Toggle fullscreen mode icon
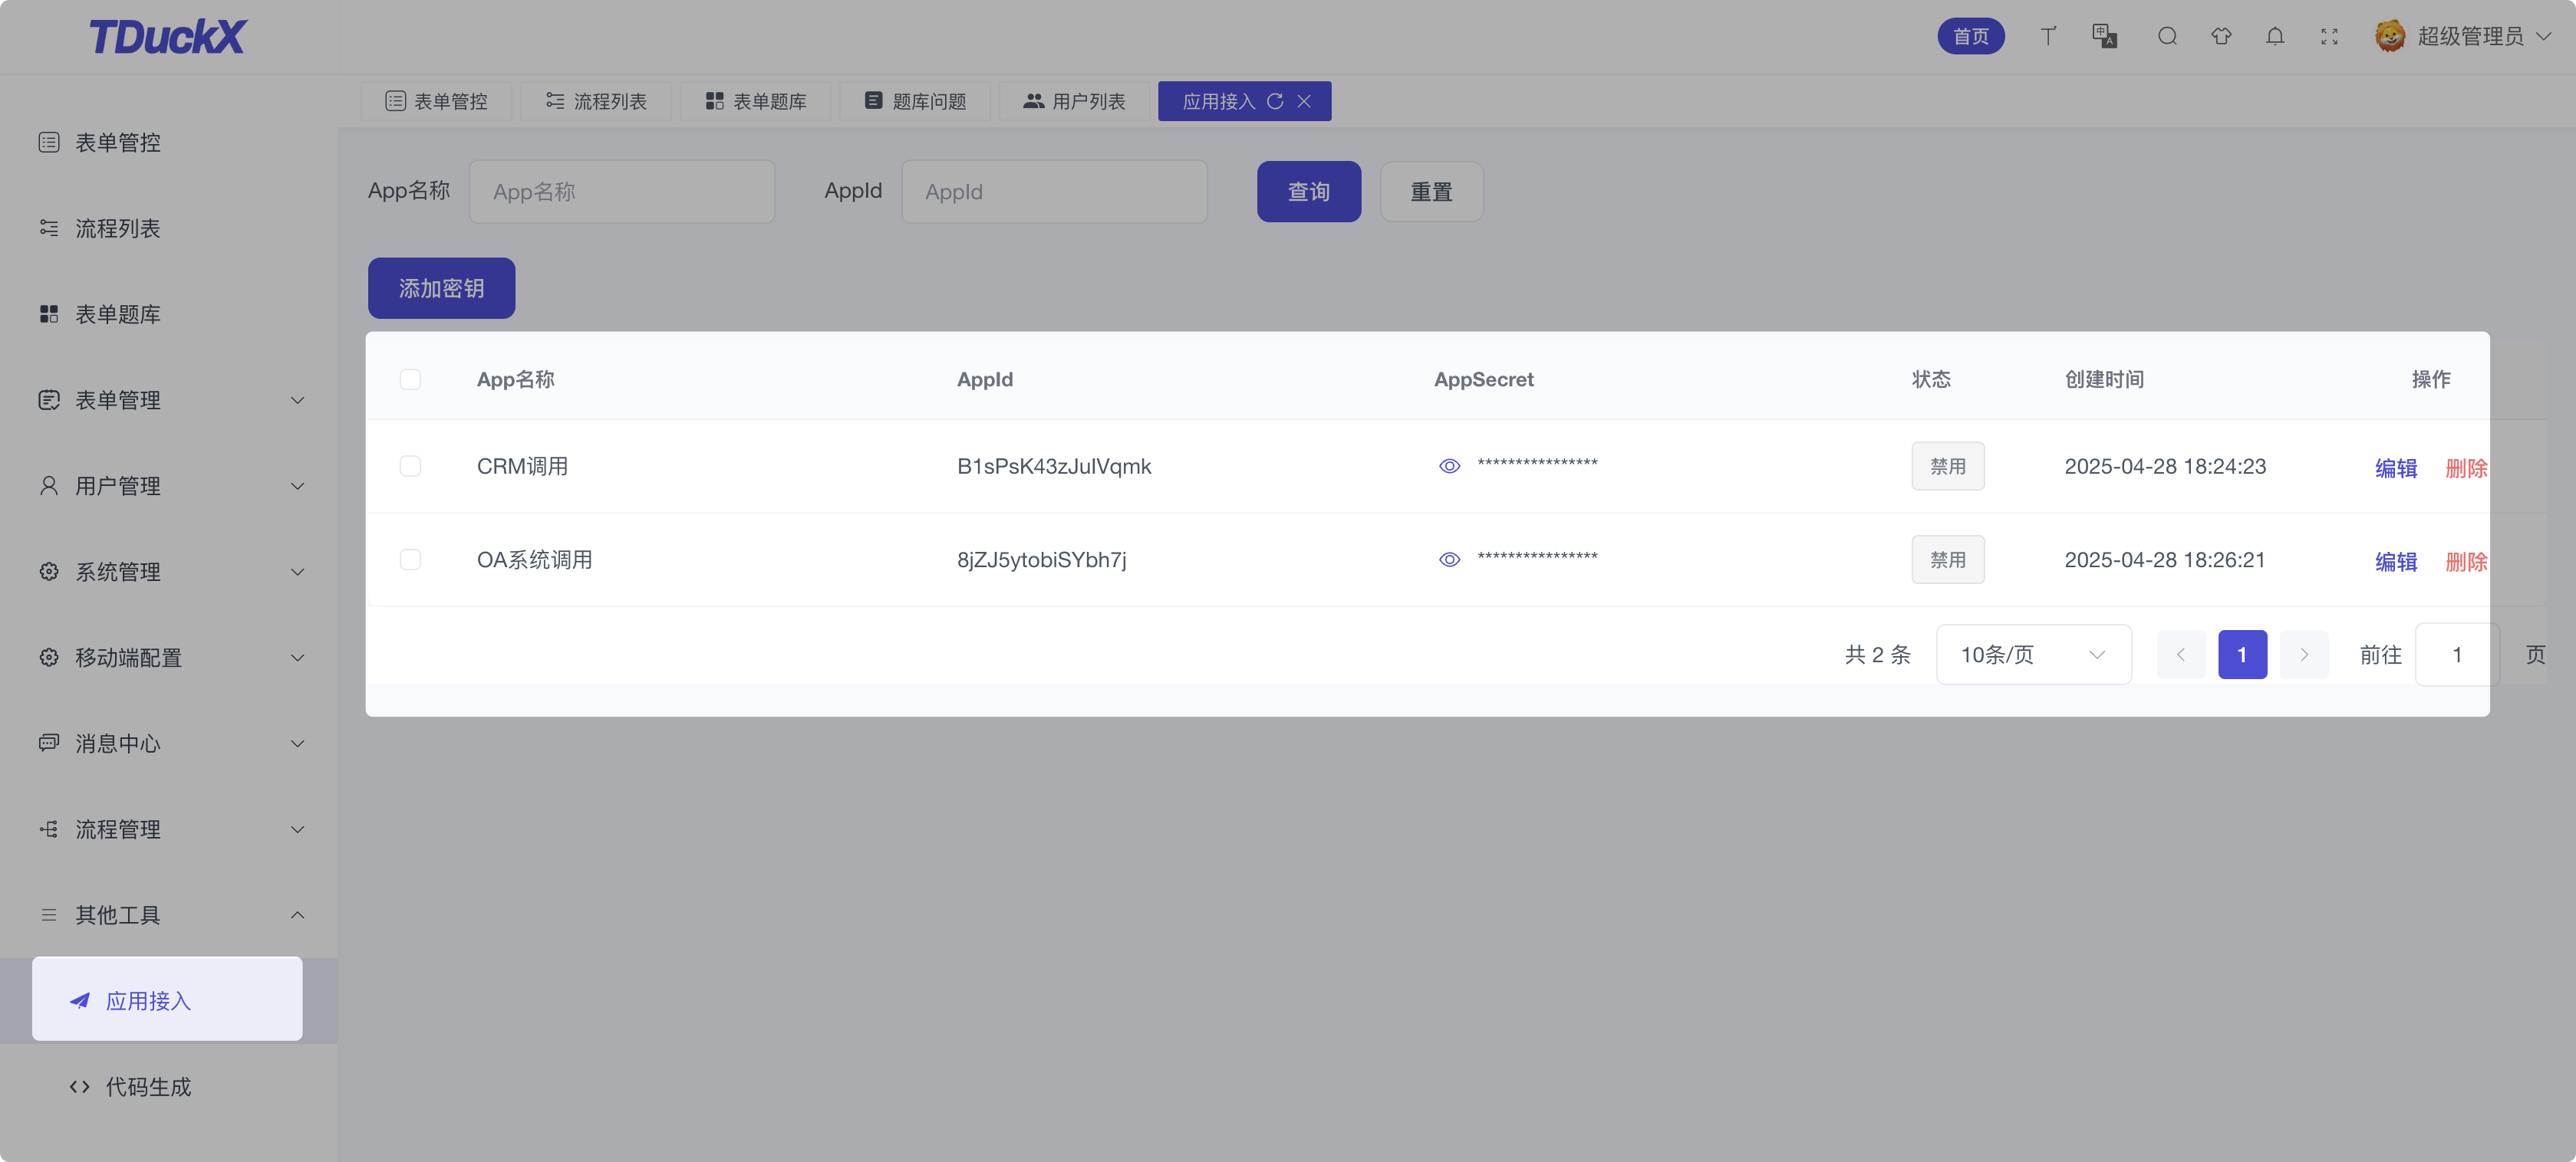The image size is (2576, 1162). 2329,37
